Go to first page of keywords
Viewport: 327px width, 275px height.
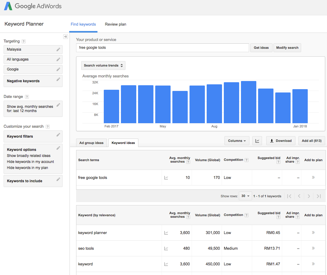click(x=289, y=196)
